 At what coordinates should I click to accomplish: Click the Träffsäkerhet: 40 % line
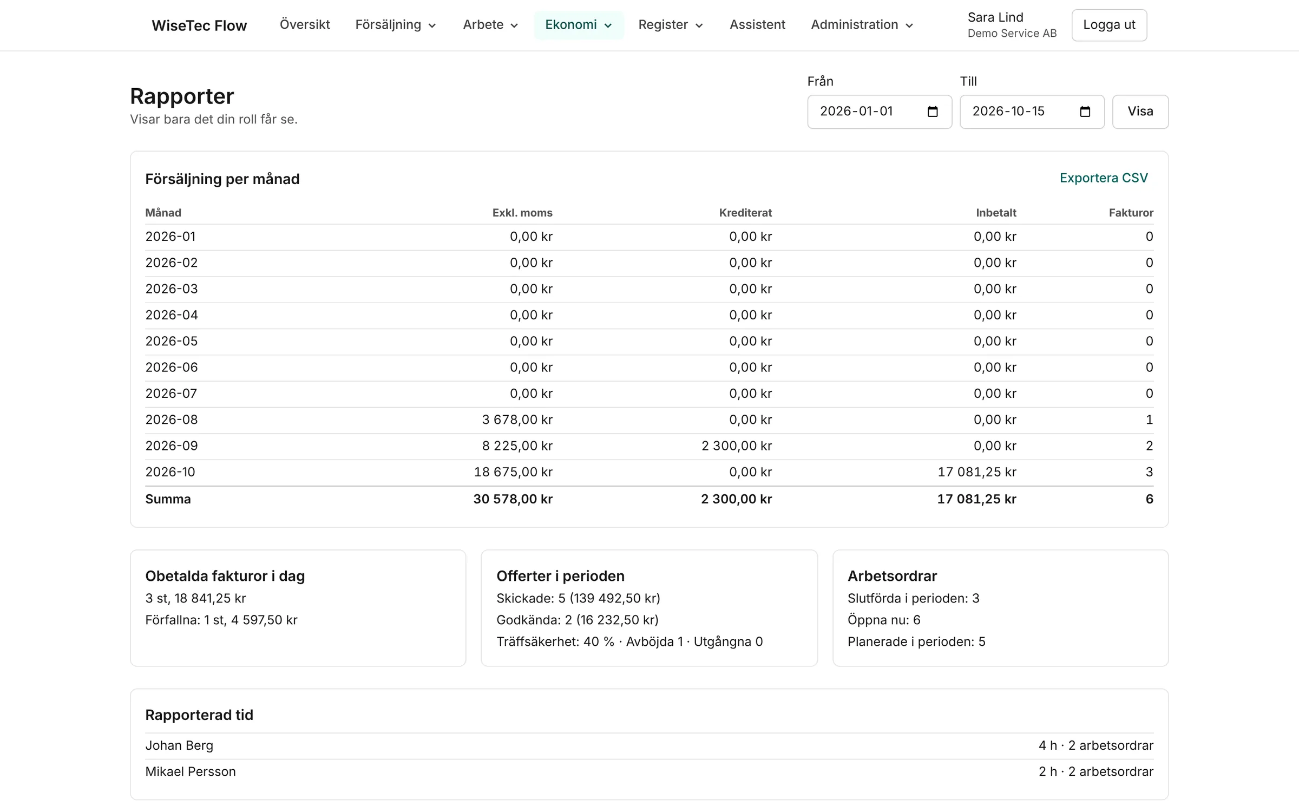[x=629, y=641]
